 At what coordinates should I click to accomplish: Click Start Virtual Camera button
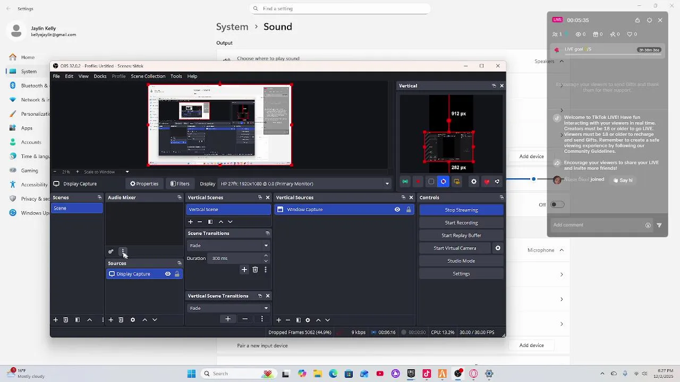(x=455, y=248)
